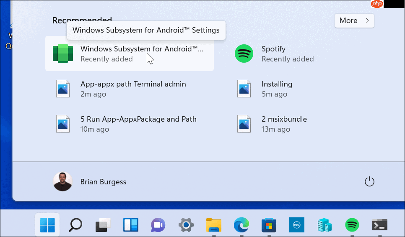Viewport: 405px width, 237px height.
Task: Click the Spotify logo in Recommended
Action: tap(244, 54)
